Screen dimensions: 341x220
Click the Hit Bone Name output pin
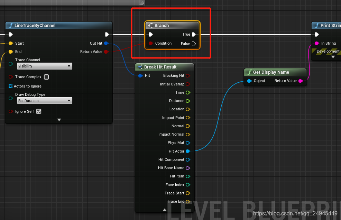pyautogui.click(x=188, y=168)
